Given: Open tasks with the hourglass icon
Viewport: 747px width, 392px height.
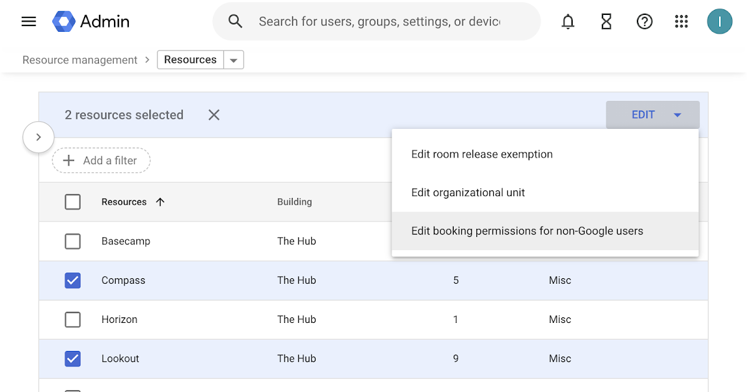Looking at the screenshot, I should coord(606,21).
